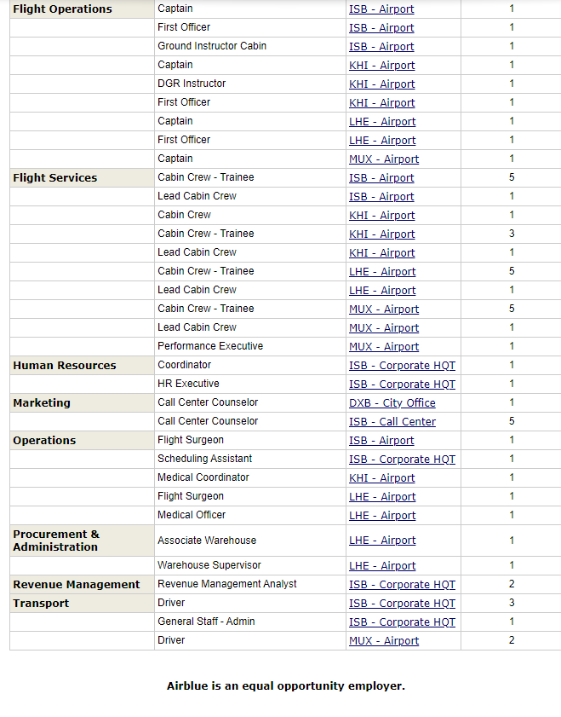
Task: Follow LHE - Airport link for First Officer
Action: coord(382,141)
